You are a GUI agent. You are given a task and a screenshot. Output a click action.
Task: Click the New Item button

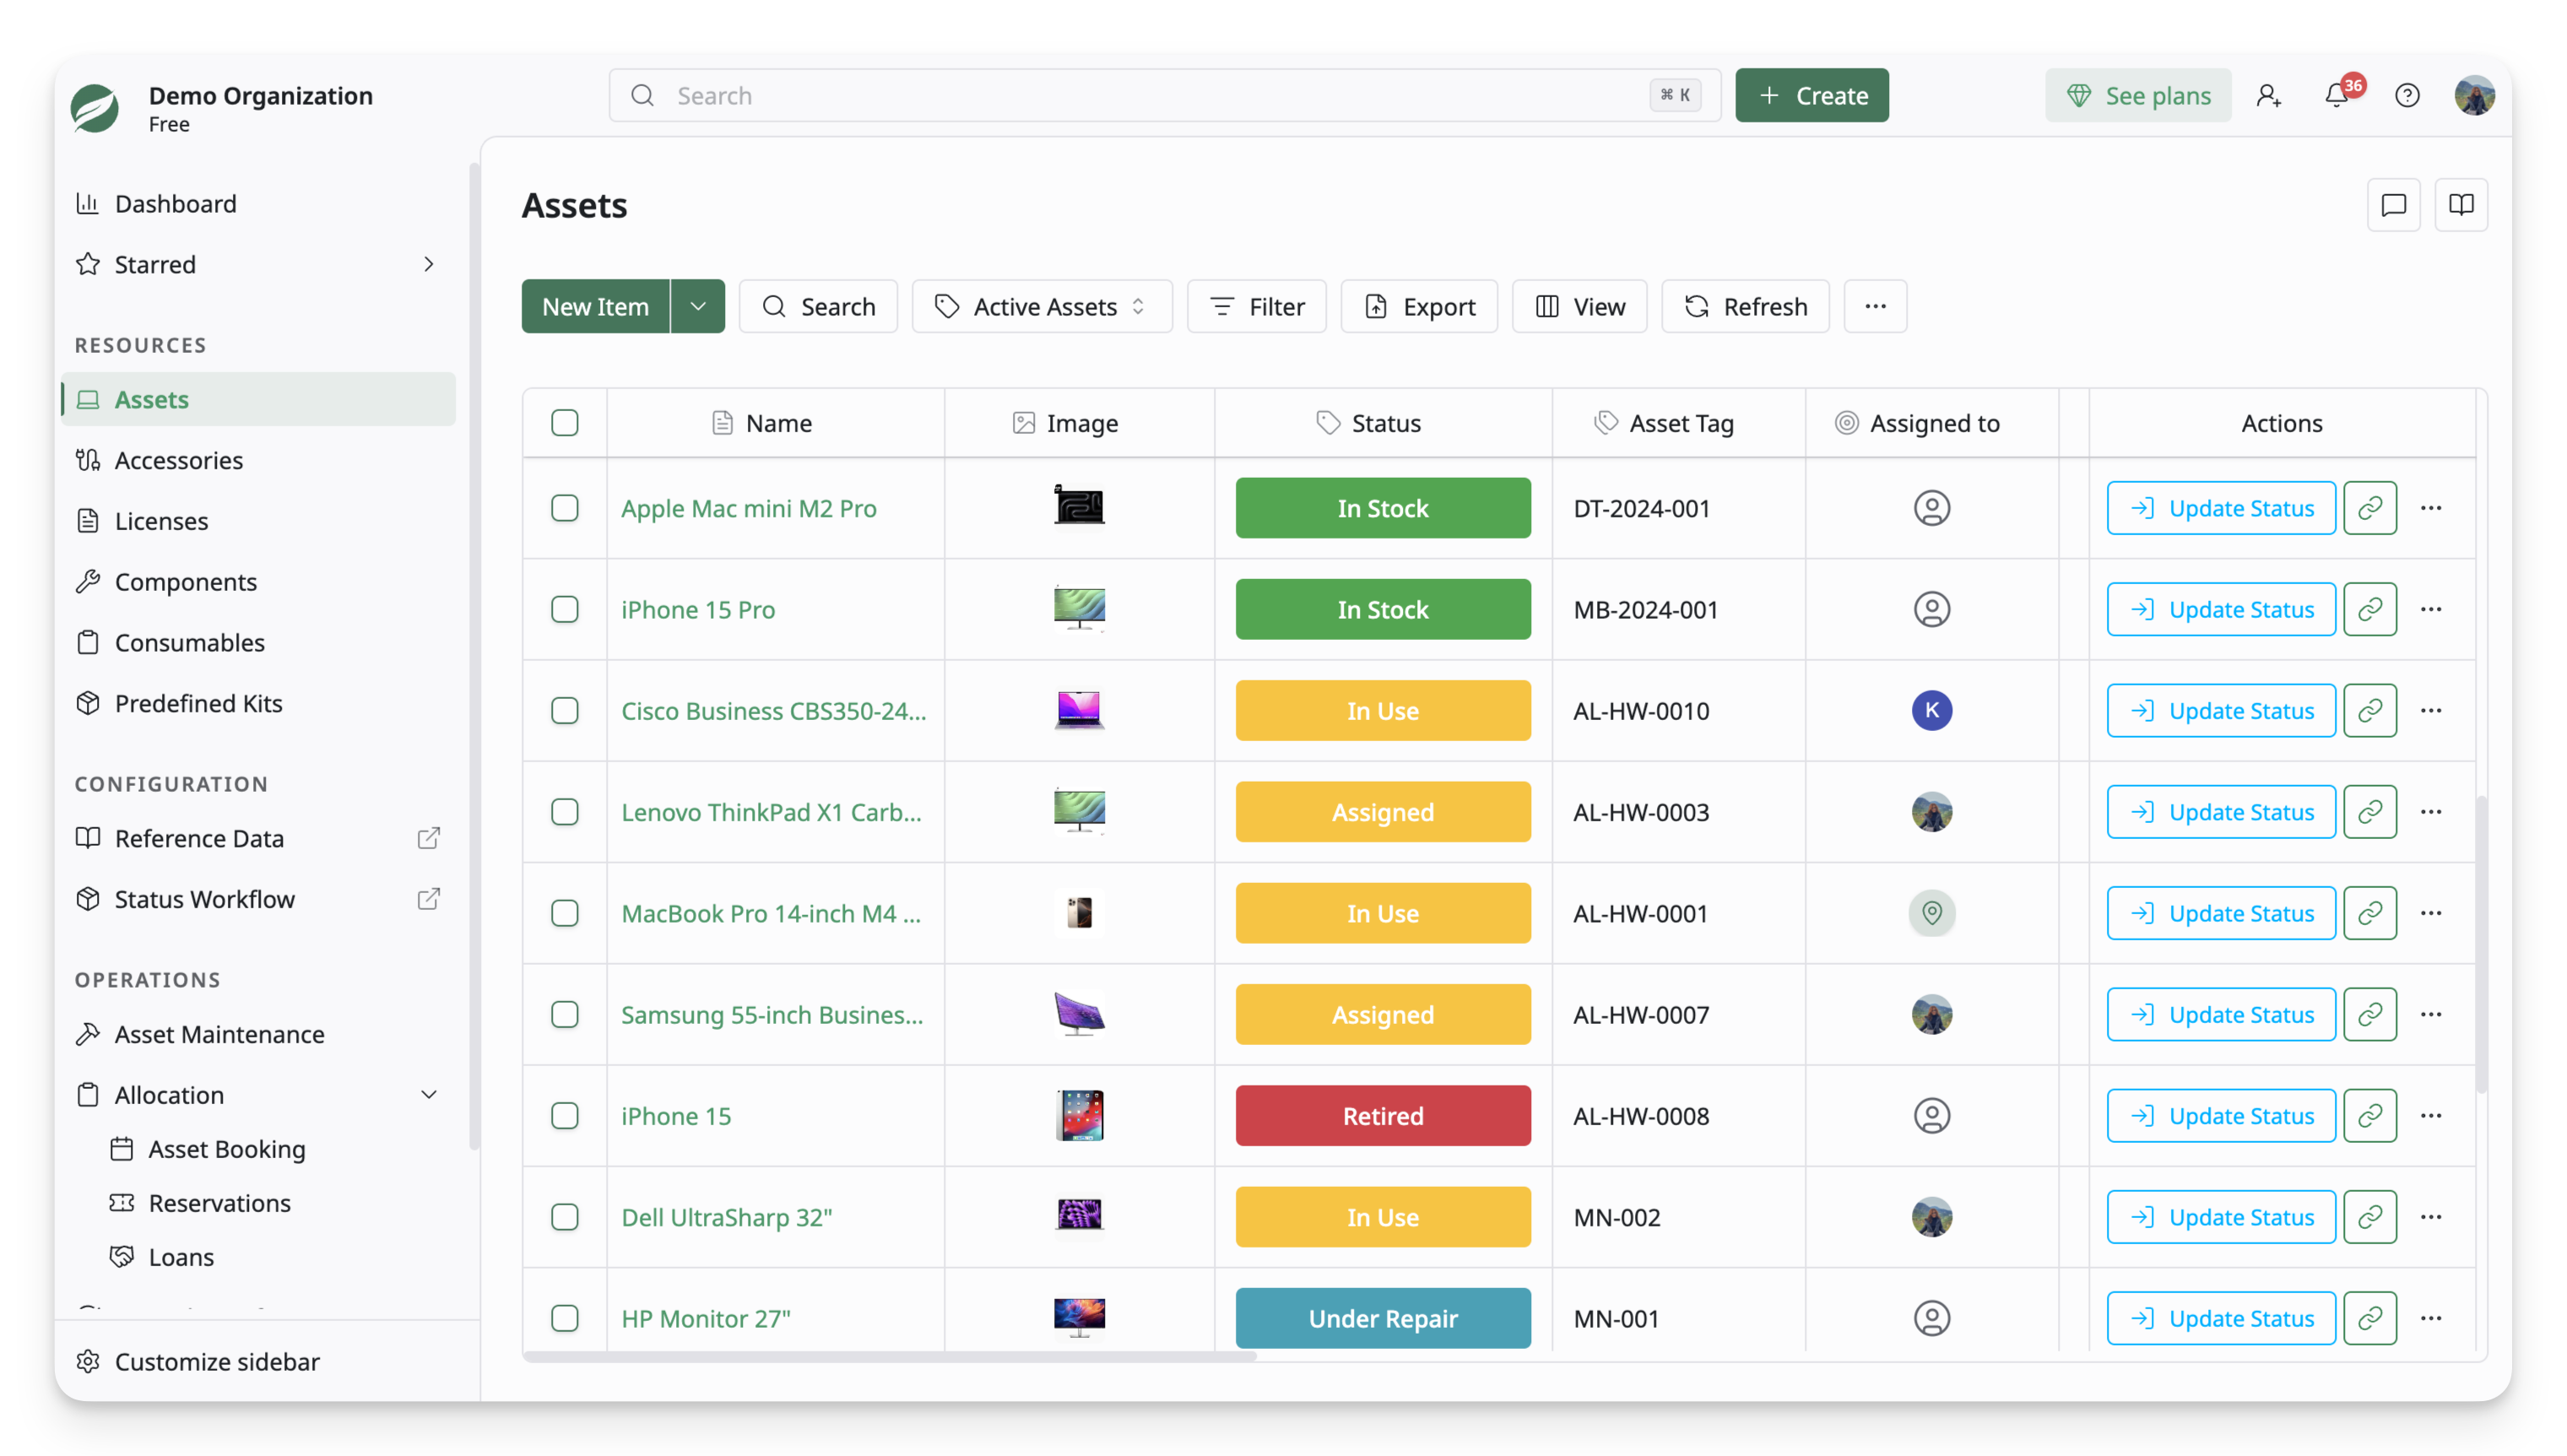[595, 306]
